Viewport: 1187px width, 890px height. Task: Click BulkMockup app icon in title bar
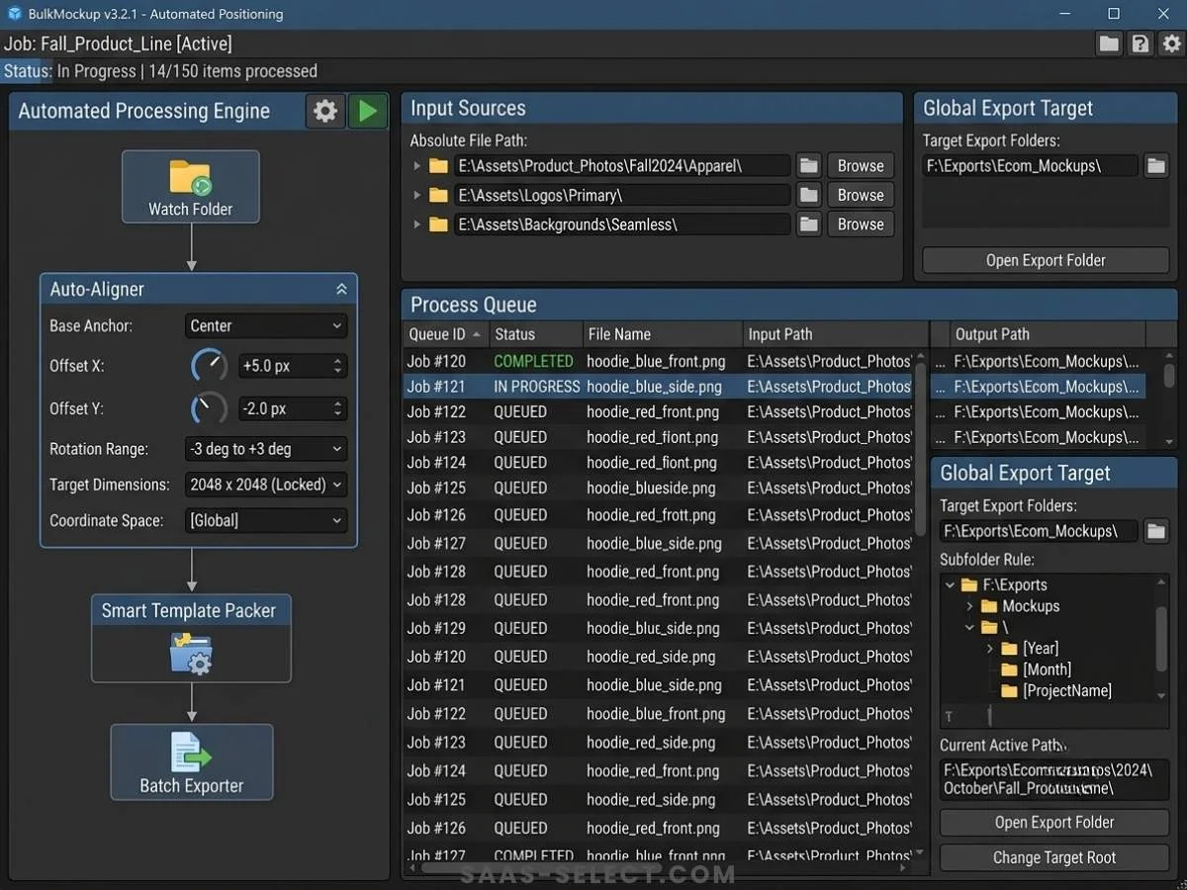(x=14, y=14)
